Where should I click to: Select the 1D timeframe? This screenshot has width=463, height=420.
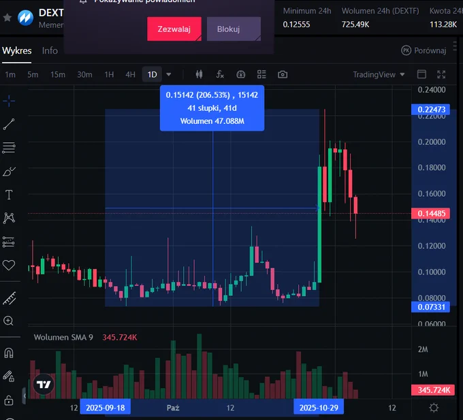coord(152,75)
